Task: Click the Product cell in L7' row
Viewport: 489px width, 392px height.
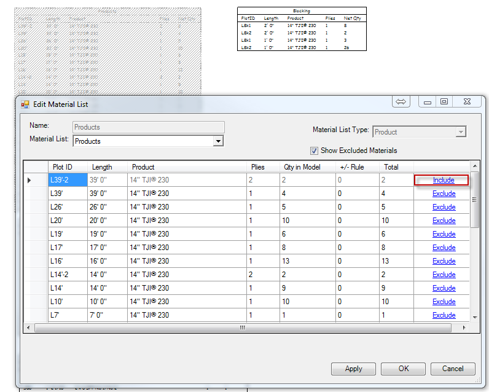Action: pos(187,315)
